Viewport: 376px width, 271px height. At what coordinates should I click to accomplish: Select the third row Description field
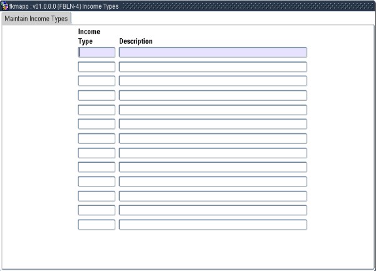[x=213, y=81]
